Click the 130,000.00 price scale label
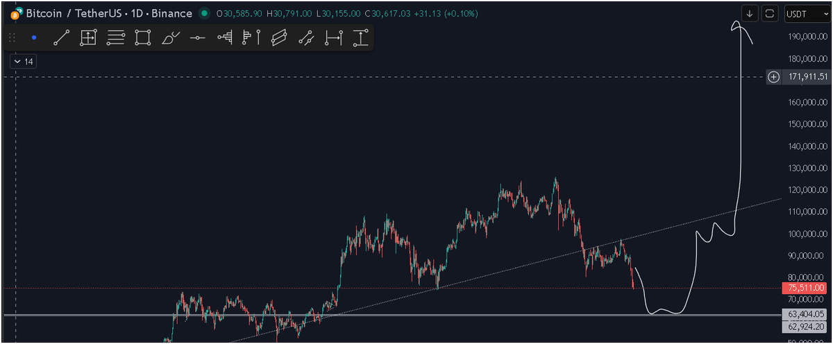Image resolution: width=833 pixels, height=344 pixels. coord(809,168)
